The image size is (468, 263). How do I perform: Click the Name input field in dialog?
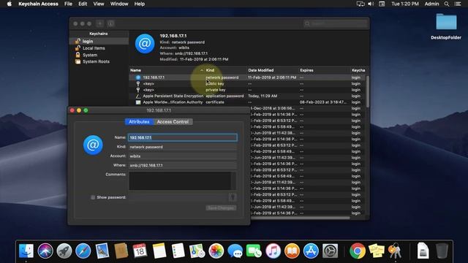(183, 137)
